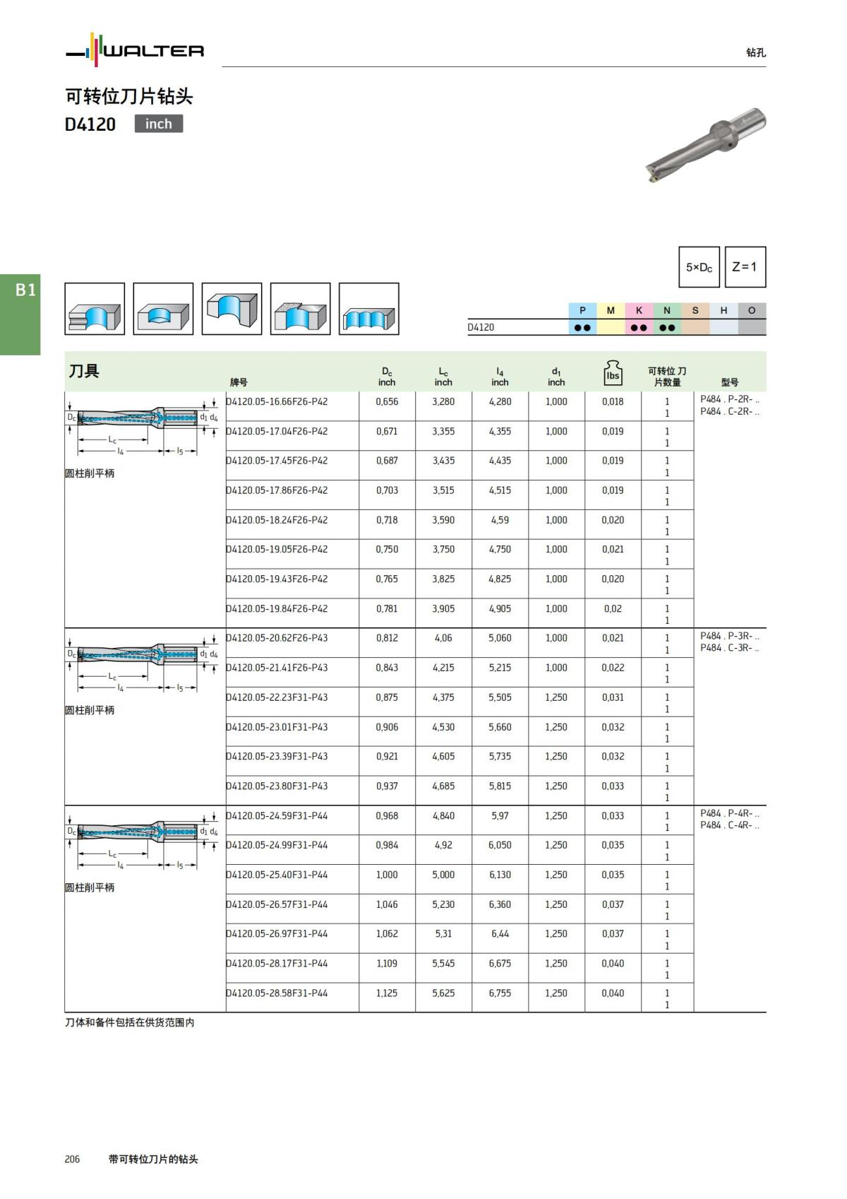
Task: Click designation D4120.05-19.84F26-P42
Action: [x=277, y=608]
